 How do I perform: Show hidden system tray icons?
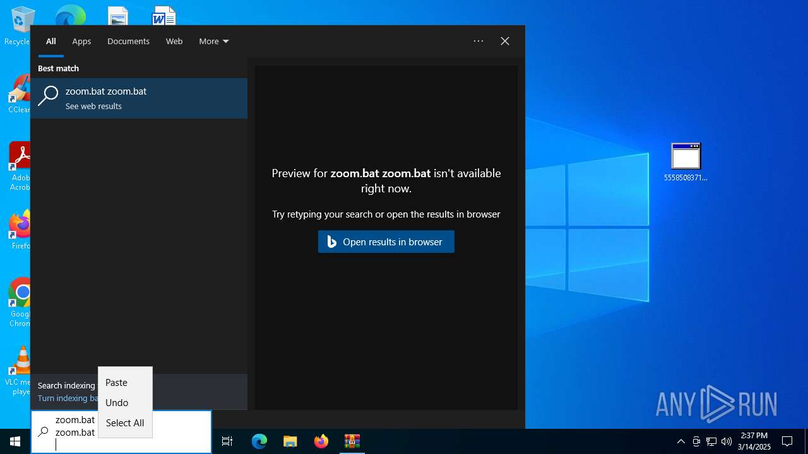(x=680, y=441)
